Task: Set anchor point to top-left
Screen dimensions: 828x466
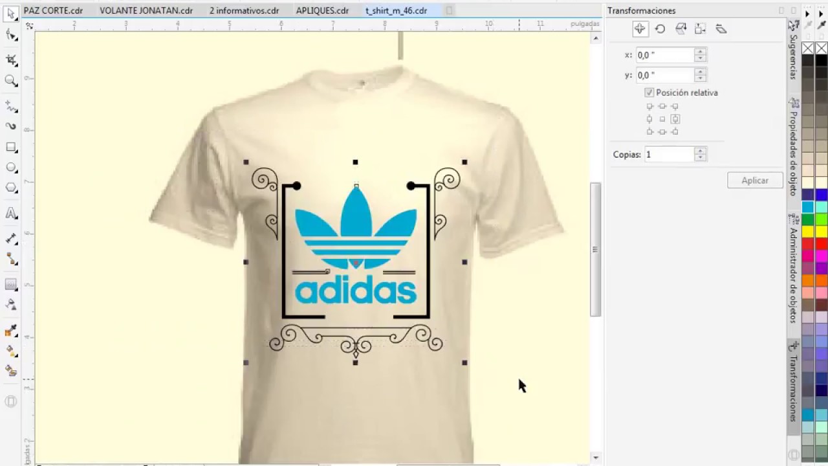Action: (x=649, y=106)
